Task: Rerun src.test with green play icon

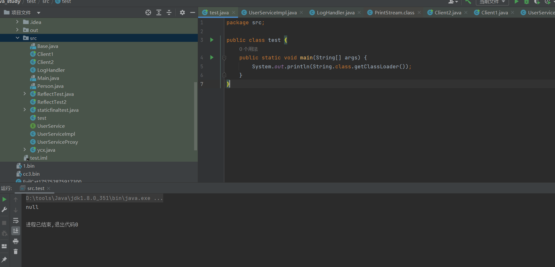Action: coord(4,199)
